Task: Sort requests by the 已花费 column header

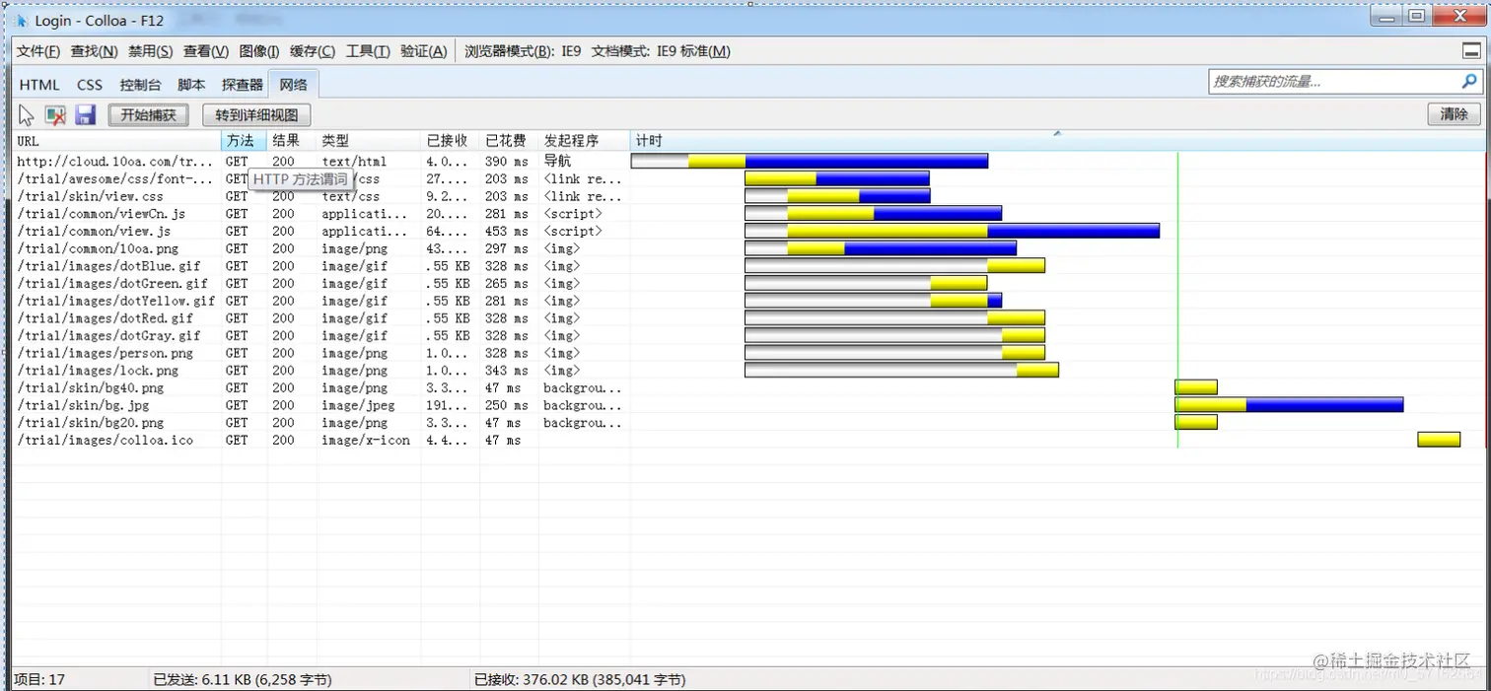Action: click(506, 140)
